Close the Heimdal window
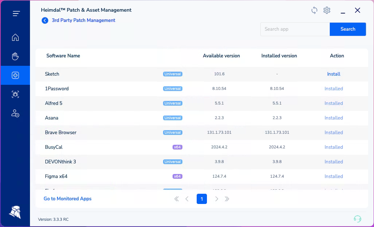 coord(357,10)
